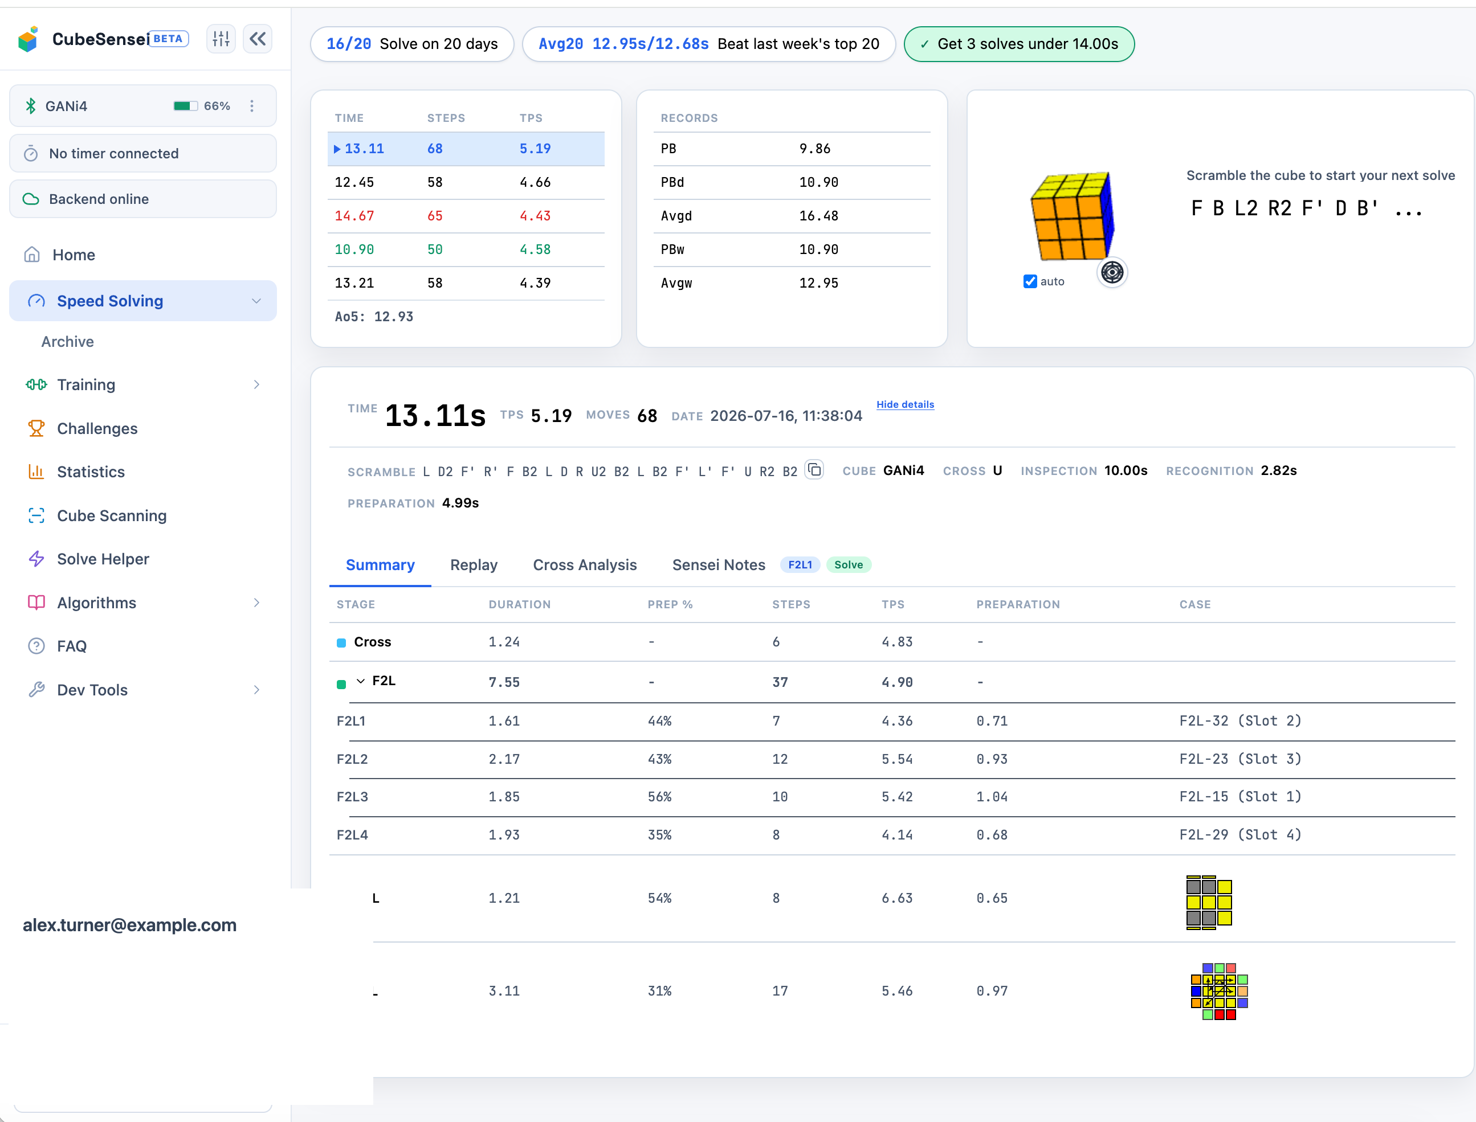Click Get 3 solves under 14.00s pill

point(1019,44)
